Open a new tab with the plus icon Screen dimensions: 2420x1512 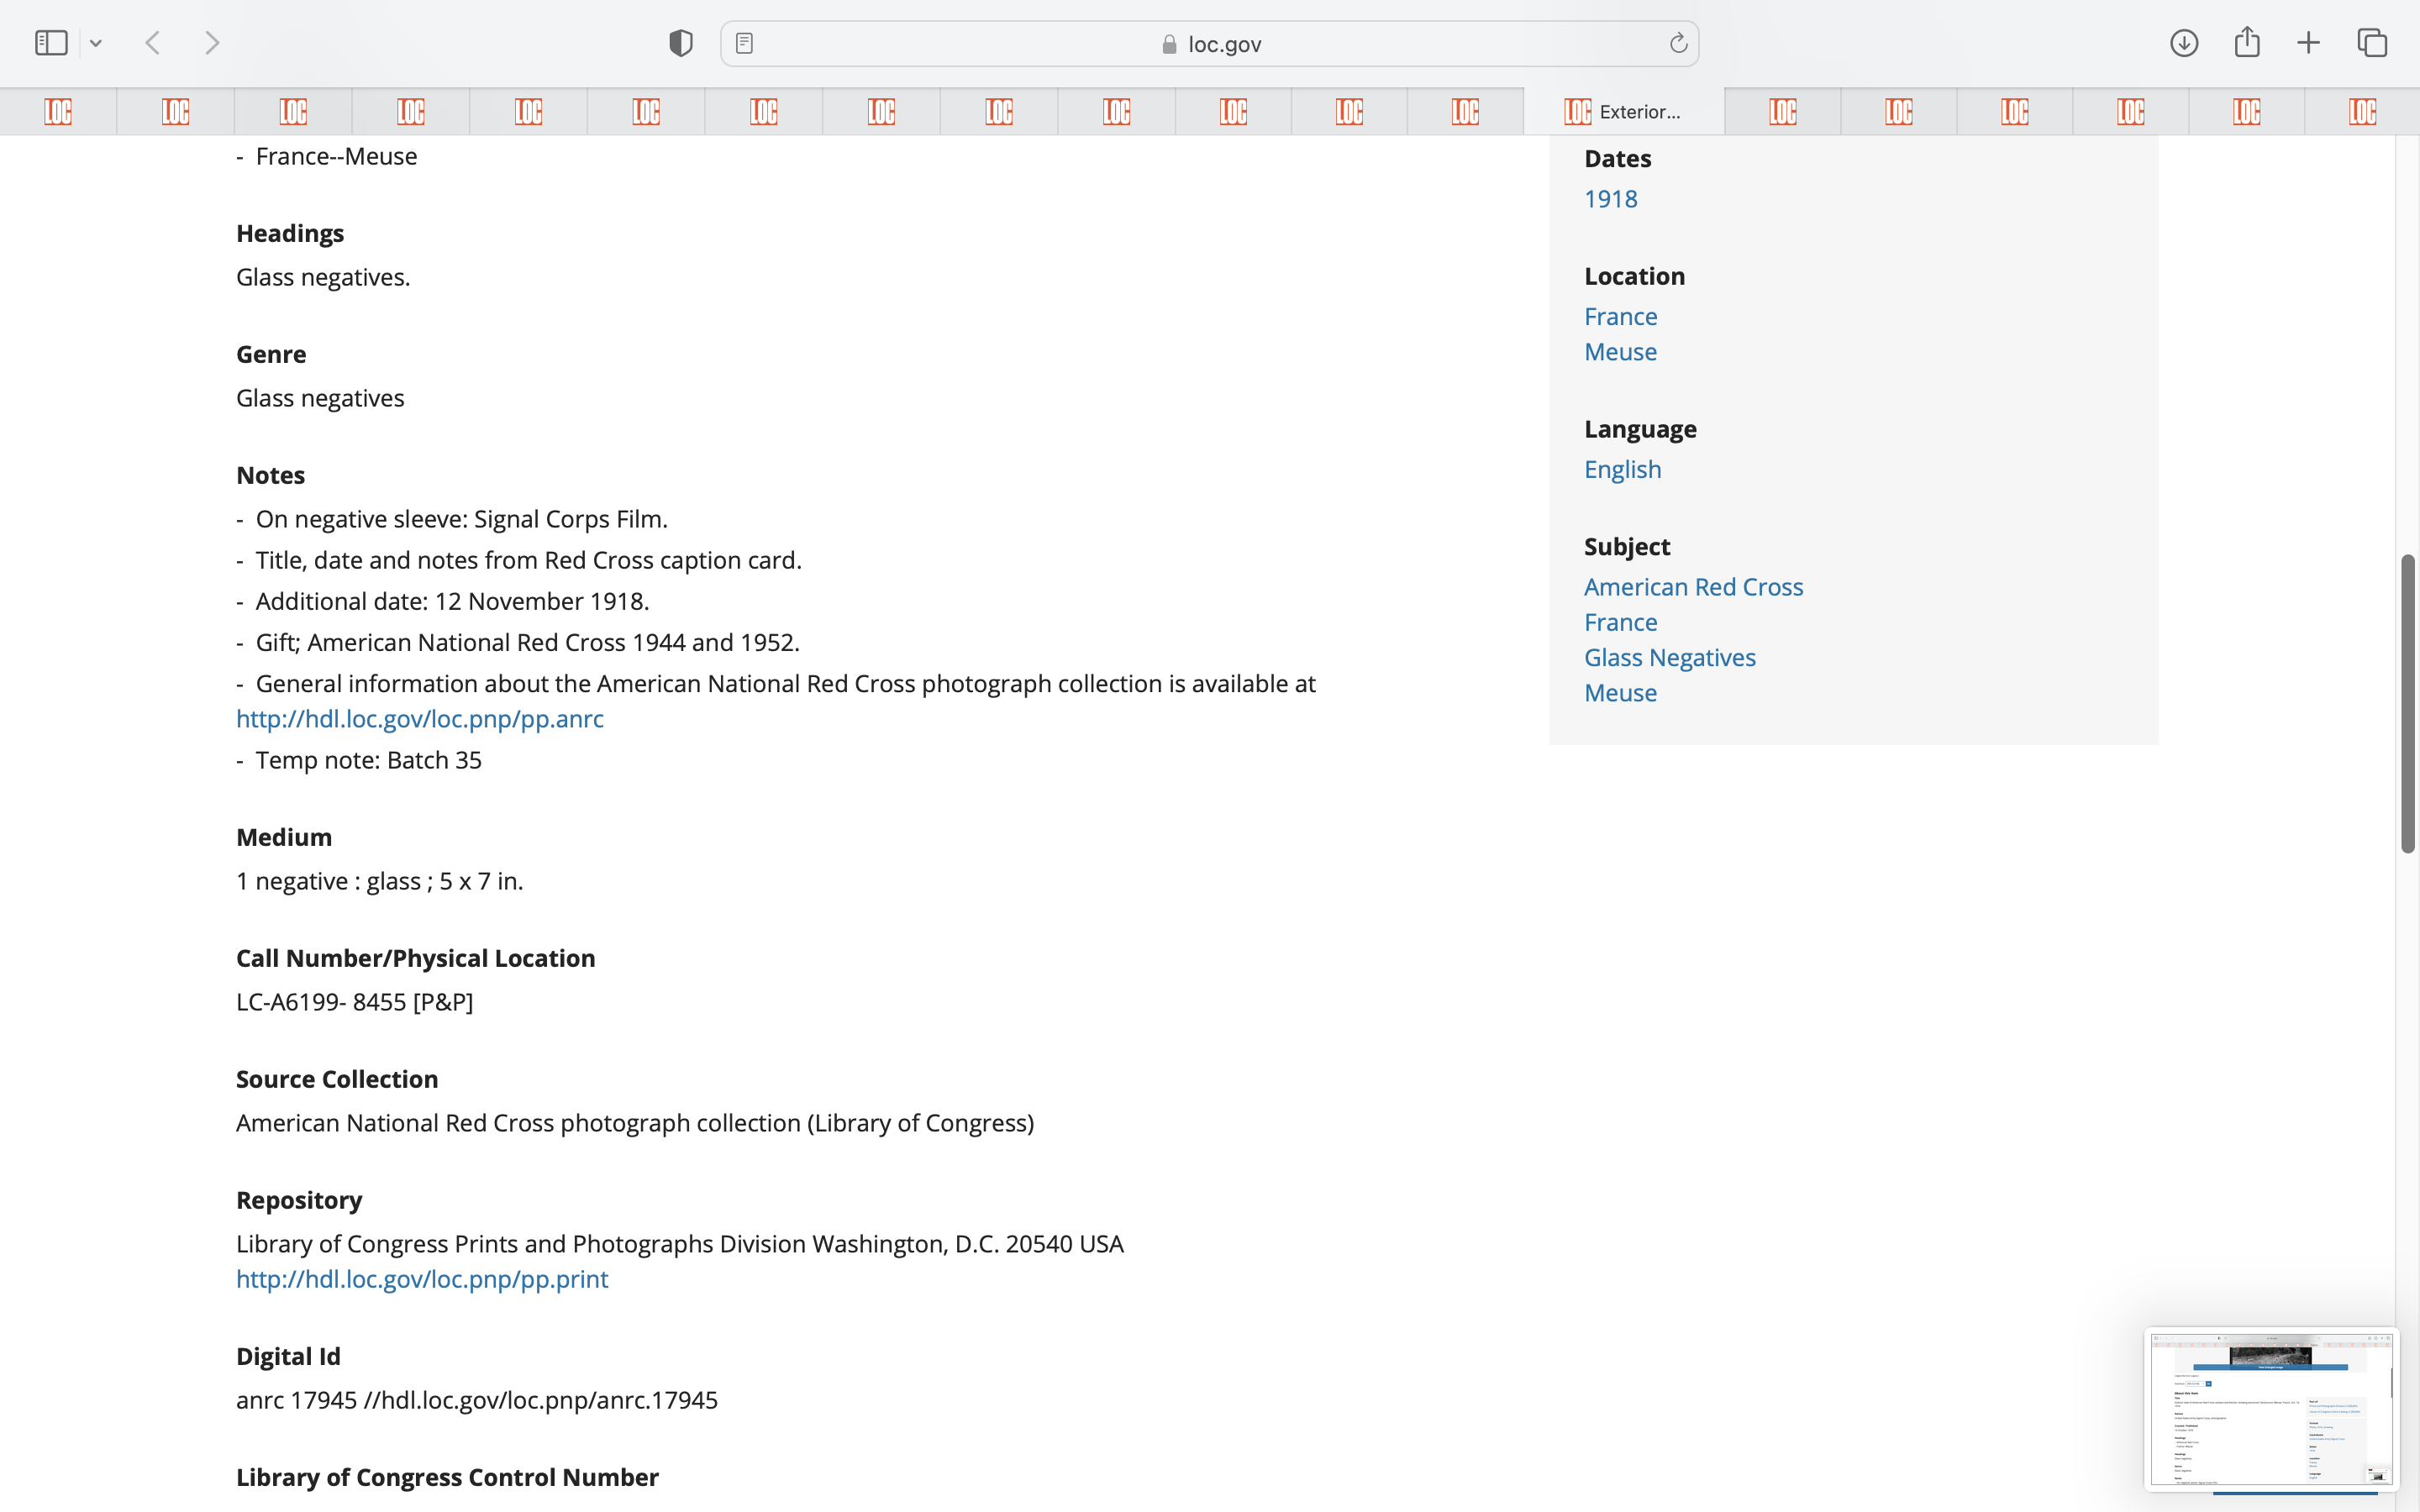tap(2308, 43)
